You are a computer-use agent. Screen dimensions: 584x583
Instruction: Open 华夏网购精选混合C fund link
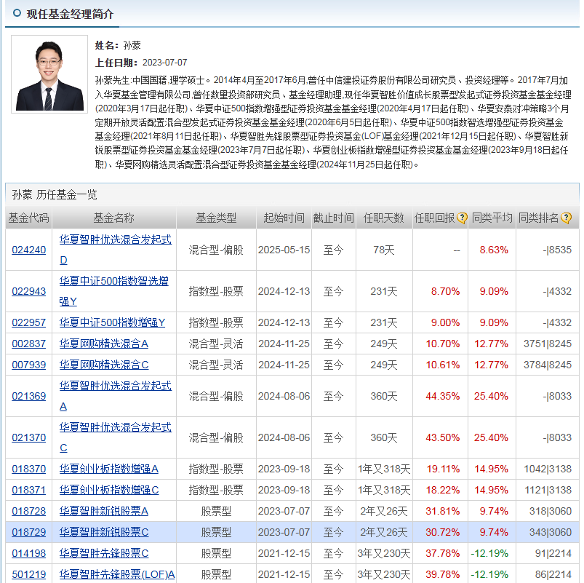[x=104, y=365]
